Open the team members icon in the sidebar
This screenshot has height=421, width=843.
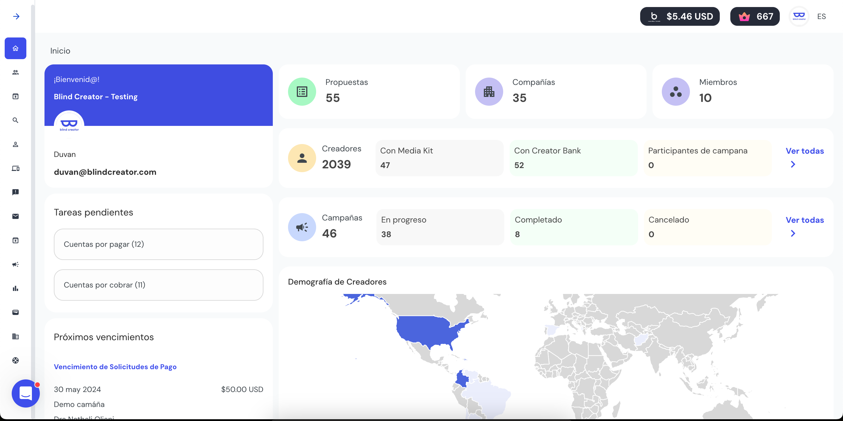point(16,72)
